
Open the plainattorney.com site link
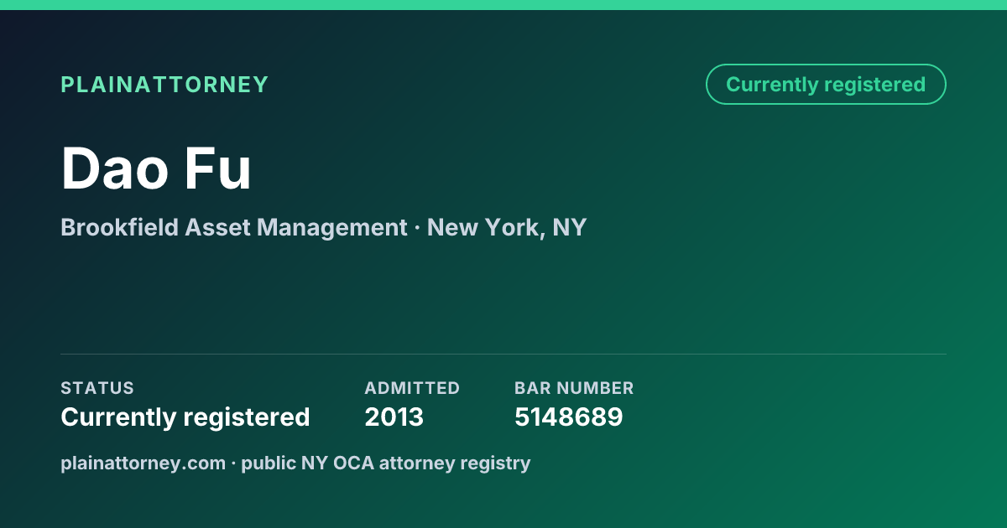(143, 463)
